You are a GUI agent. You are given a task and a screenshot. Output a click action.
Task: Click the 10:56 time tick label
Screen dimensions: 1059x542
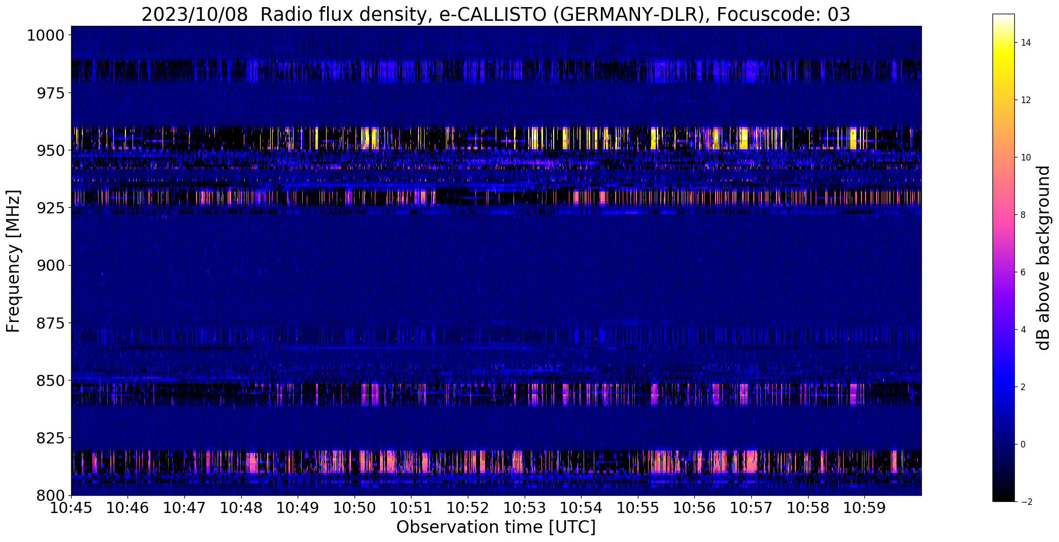pos(695,508)
